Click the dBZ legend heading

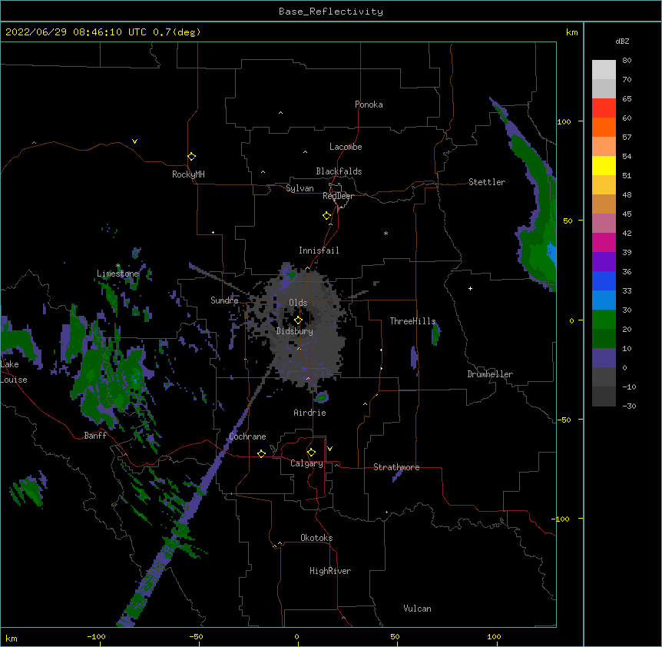pos(622,41)
